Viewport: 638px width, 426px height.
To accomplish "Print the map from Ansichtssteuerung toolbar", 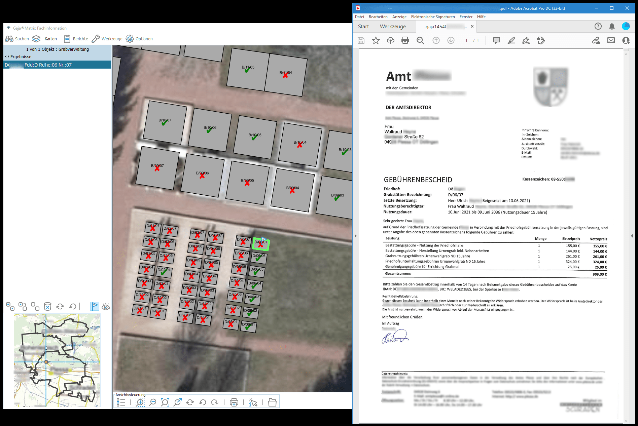I will tap(234, 402).
